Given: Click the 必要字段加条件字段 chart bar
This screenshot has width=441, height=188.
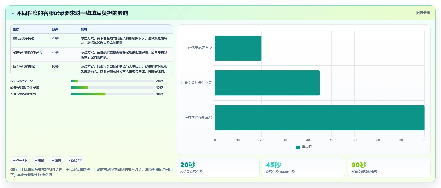Looking at the screenshot, I should tap(267, 83).
